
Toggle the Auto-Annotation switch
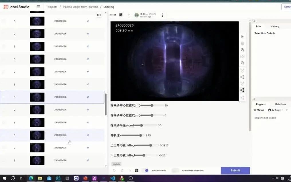tap(145, 171)
